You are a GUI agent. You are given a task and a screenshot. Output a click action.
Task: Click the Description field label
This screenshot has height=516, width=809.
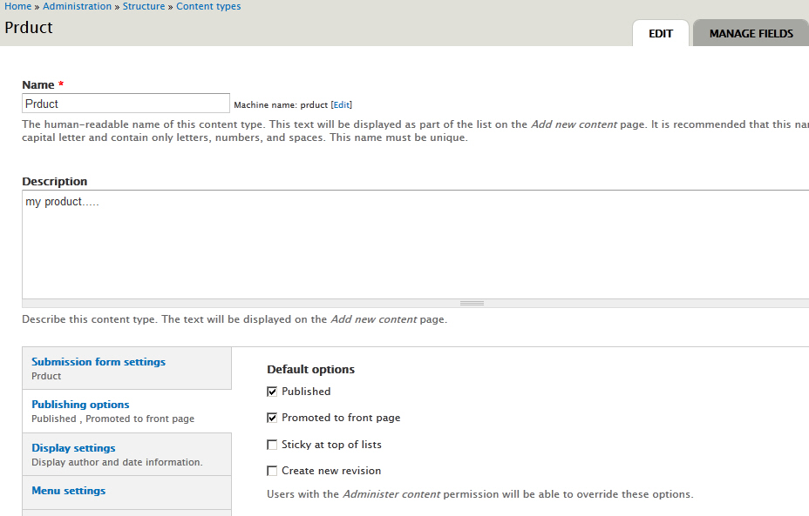pos(54,181)
